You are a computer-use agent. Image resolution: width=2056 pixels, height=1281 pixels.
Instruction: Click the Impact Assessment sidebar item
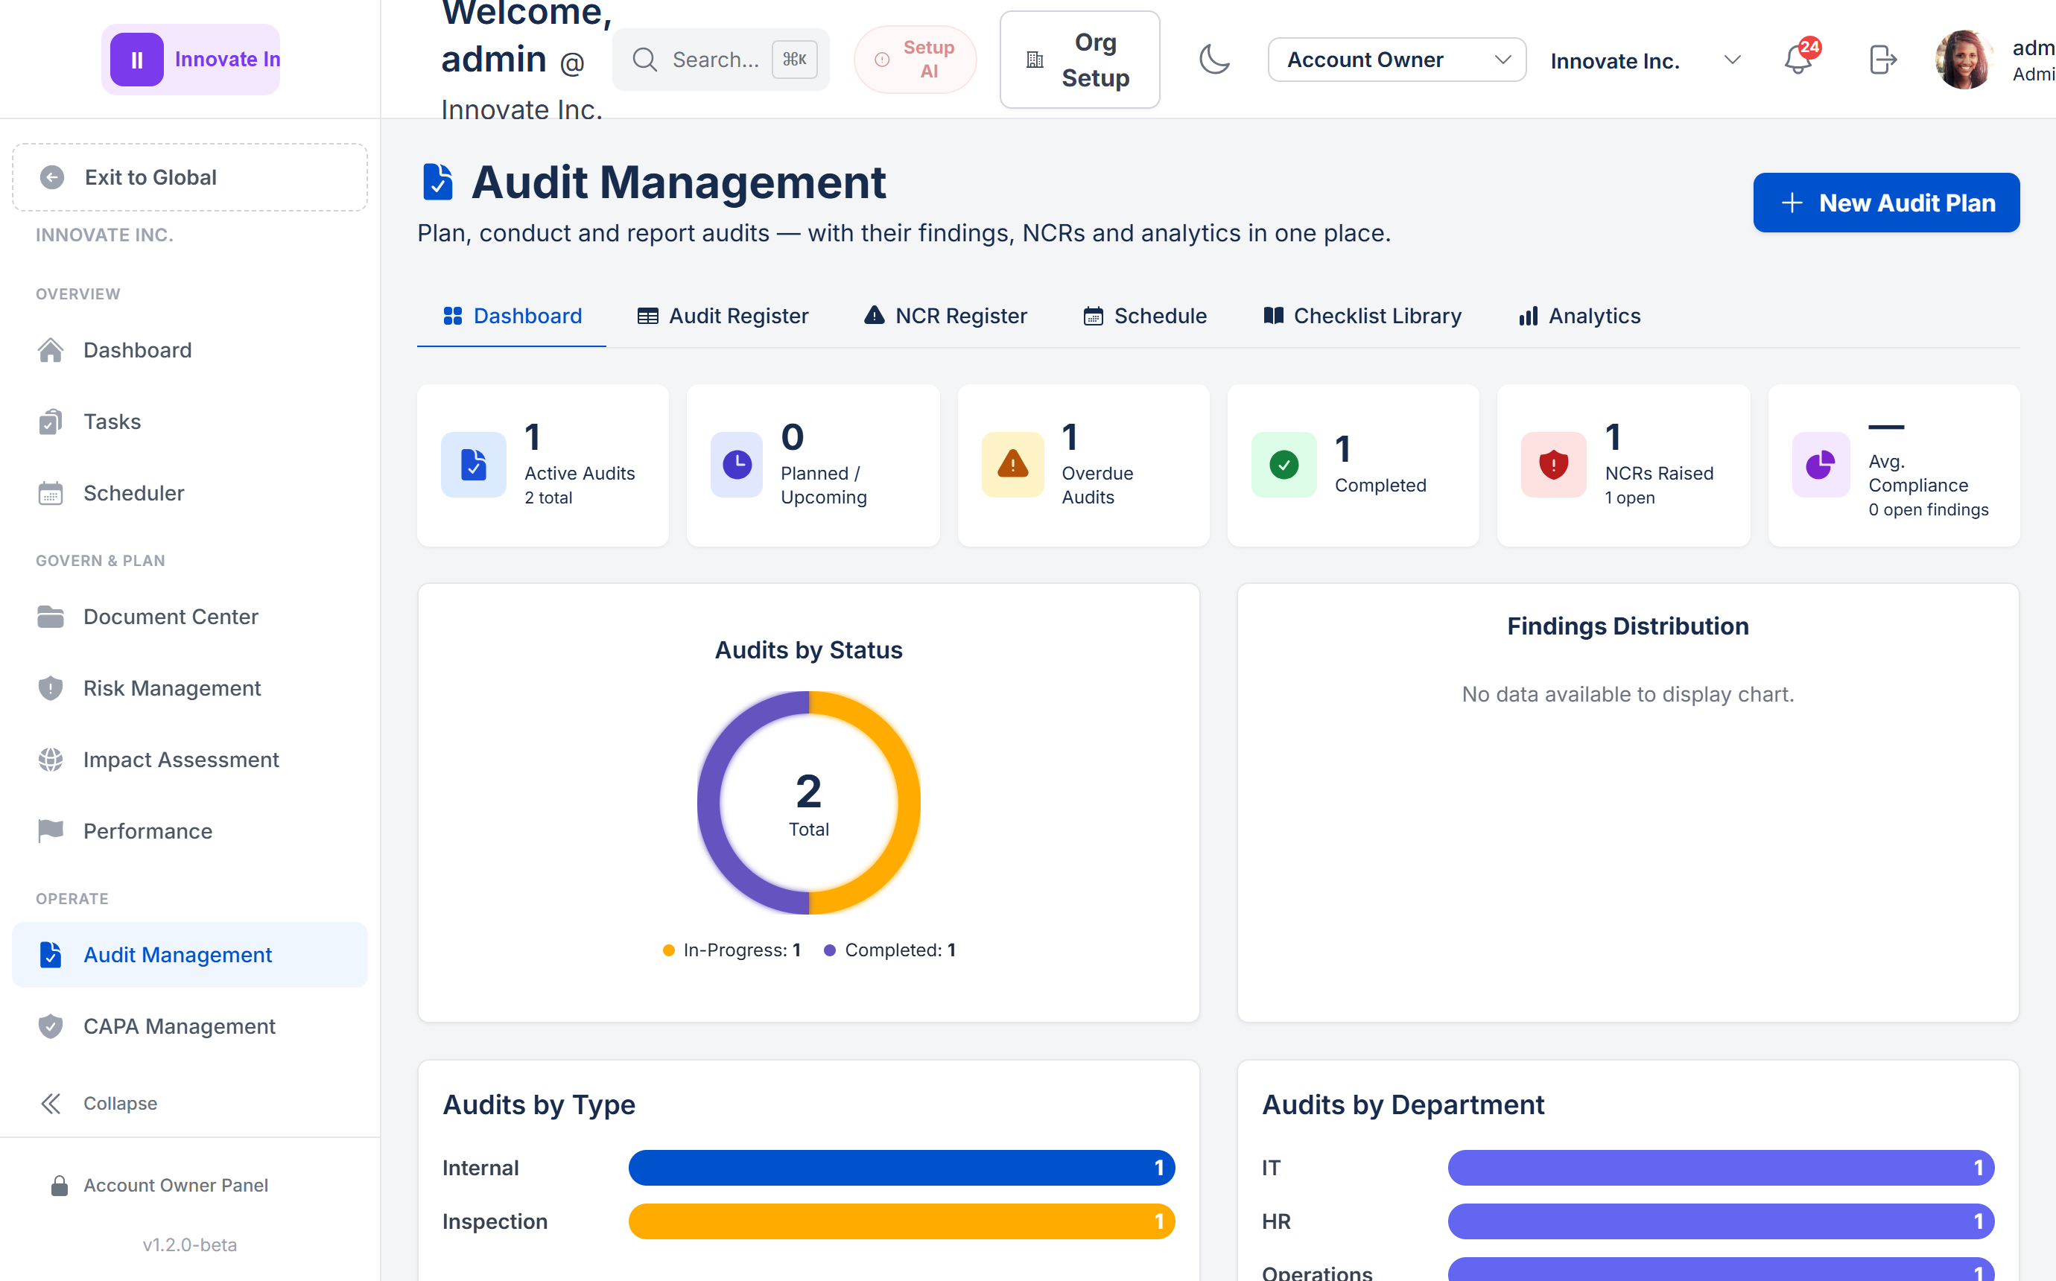pyautogui.click(x=190, y=760)
